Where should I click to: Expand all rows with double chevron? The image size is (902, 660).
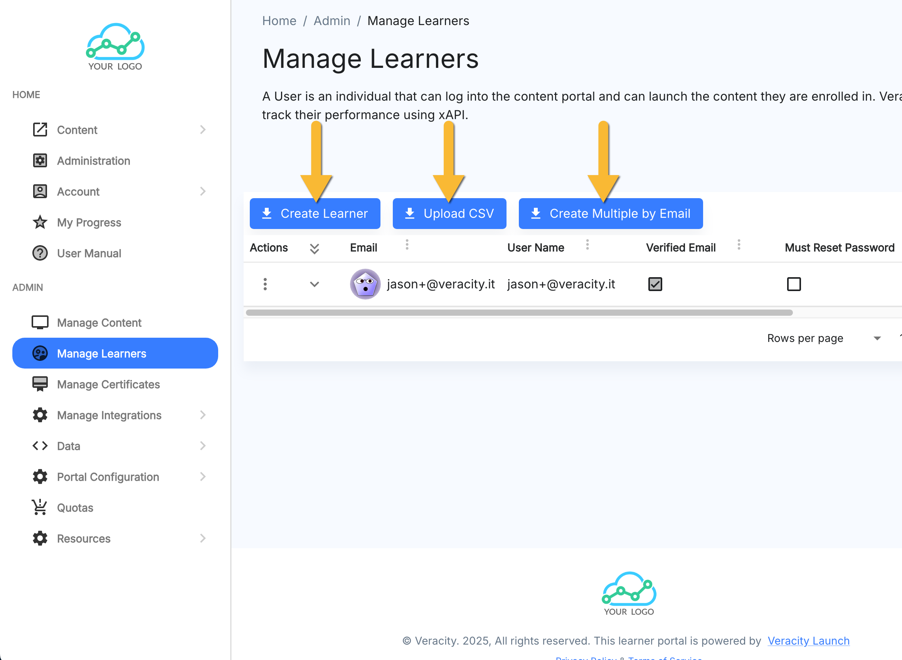point(315,249)
